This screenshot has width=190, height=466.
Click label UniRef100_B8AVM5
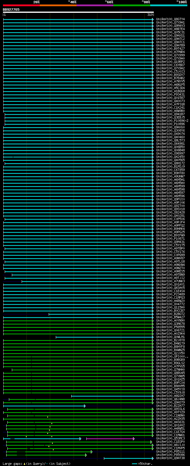pyautogui.click(x=170, y=386)
